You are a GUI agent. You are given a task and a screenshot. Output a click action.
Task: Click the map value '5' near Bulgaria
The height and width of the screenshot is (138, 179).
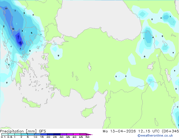pos(32,33)
